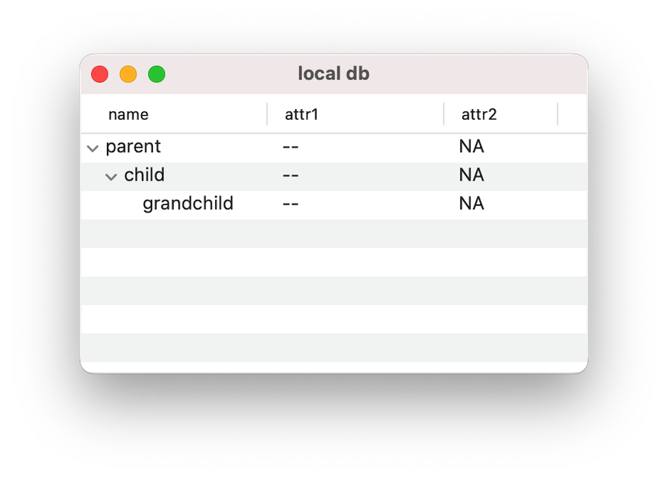Click the column divider between name and attr1
Image resolution: width=668 pixels, height=479 pixels.
[x=267, y=114]
